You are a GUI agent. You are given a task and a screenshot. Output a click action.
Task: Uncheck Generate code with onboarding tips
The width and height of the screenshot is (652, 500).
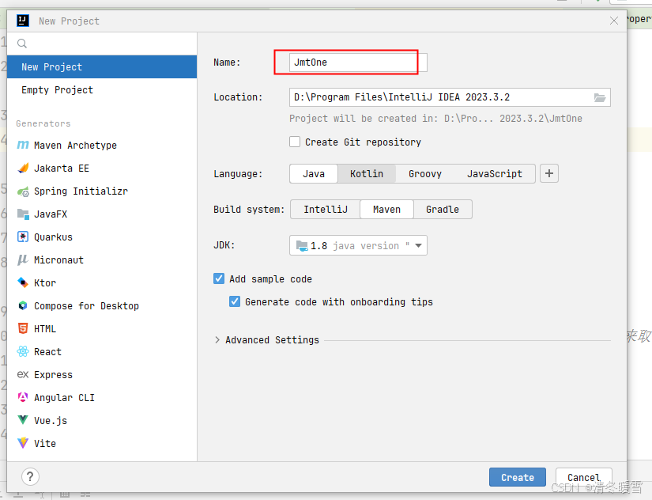[235, 301]
